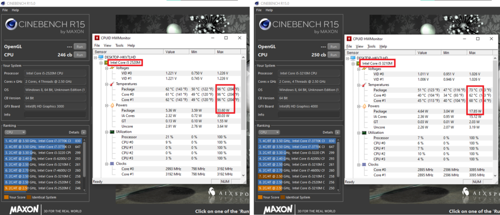Click the vertical scrollbar in the i5 2520M HWMonitor
This screenshot has width=500, height=215.
click(244, 116)
